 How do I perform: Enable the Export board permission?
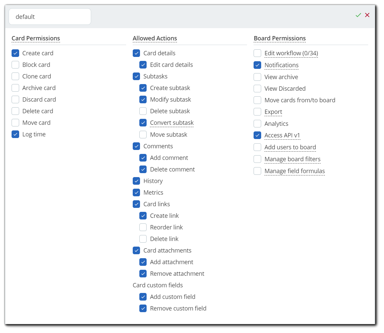click(258, 112)
